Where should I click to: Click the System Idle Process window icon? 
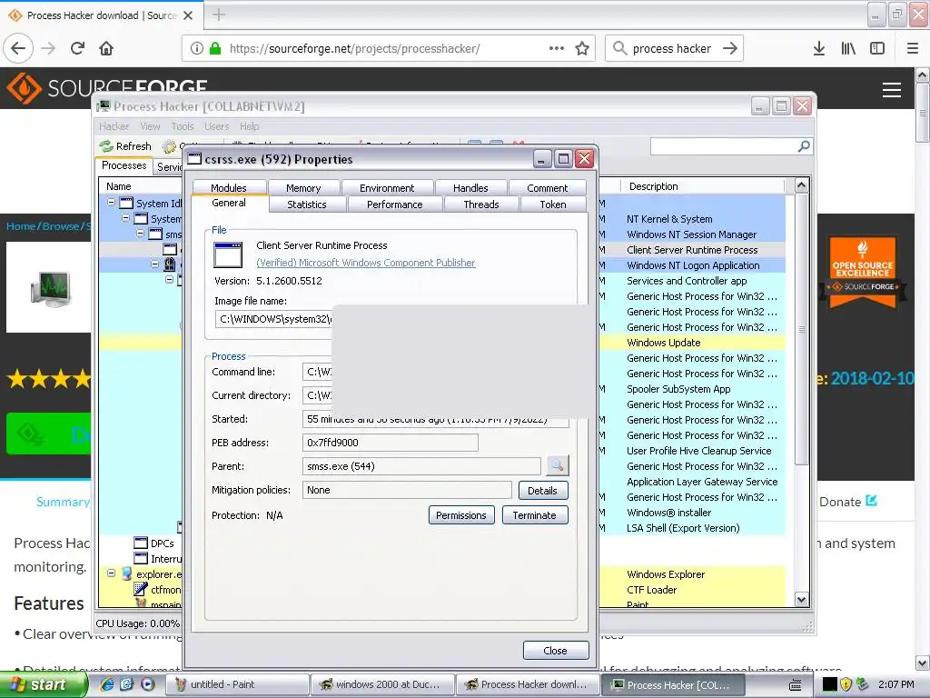tap(126, 203)
